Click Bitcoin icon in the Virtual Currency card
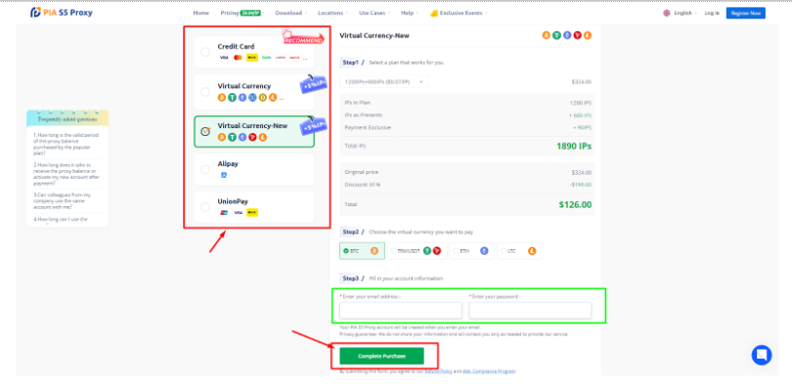 [222, 98]
